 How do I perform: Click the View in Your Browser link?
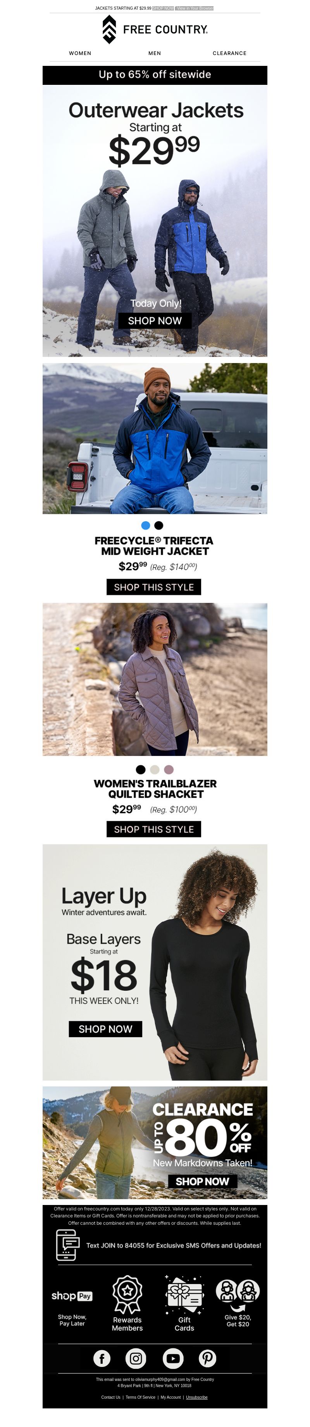(195, 8)
